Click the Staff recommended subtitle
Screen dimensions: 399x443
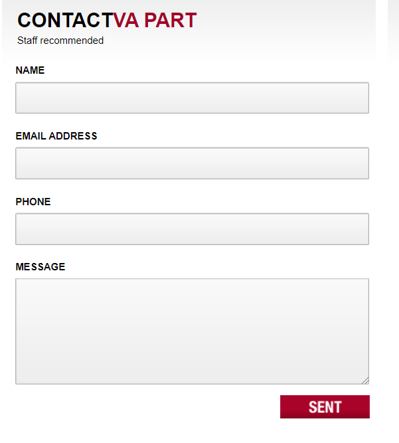(60, 41)
